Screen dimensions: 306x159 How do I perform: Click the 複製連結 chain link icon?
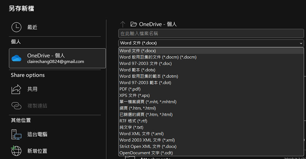click(x=17, y=106)
